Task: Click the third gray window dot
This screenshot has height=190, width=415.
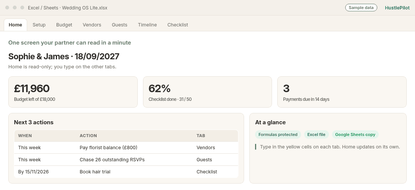Action: pos(22,8)
